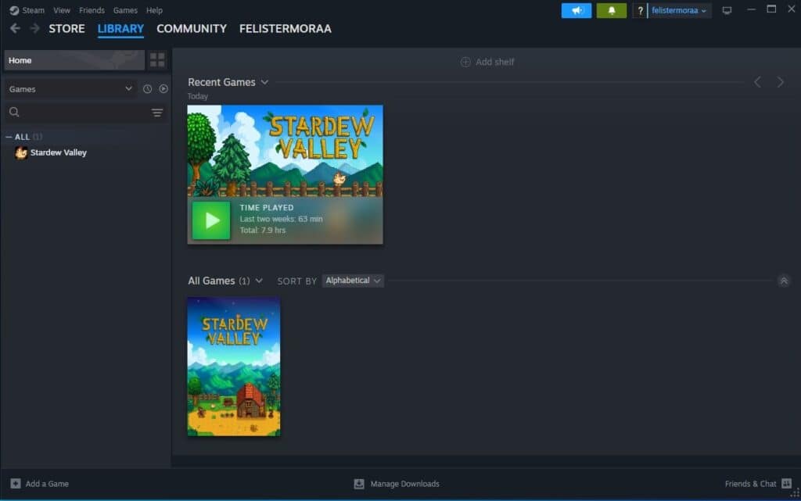Screen dimensions: 801x501
Task: Click the green Play button for Stardew Valley
Action: tap(211, 220)
